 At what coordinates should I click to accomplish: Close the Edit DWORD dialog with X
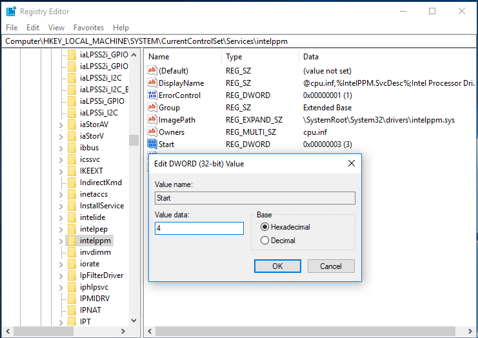pyautogui.click(x=352, y=163)
